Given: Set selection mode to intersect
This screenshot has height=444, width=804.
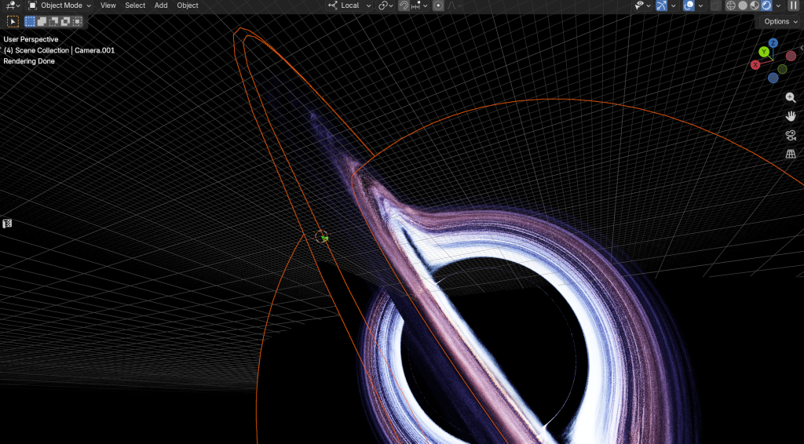Looking at the screenshot, I should coord(78,21).
